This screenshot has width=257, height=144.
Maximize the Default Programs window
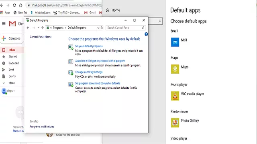click(x=135, y=20)
